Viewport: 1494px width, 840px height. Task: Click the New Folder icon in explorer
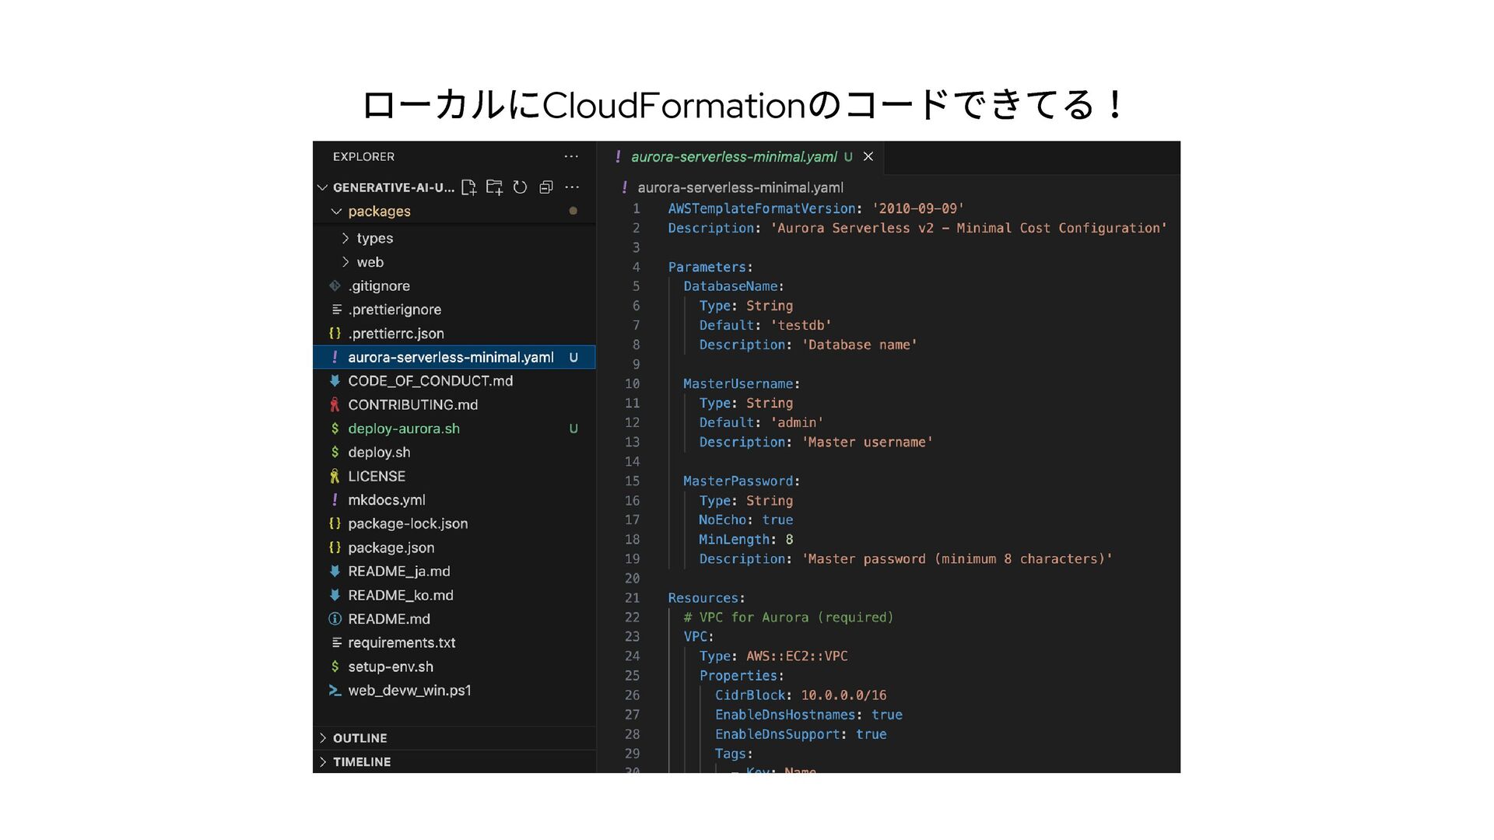click(x=494, y=187)
